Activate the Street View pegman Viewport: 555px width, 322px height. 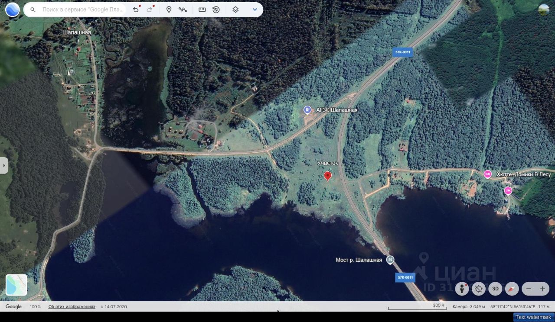tap(462, 289)
